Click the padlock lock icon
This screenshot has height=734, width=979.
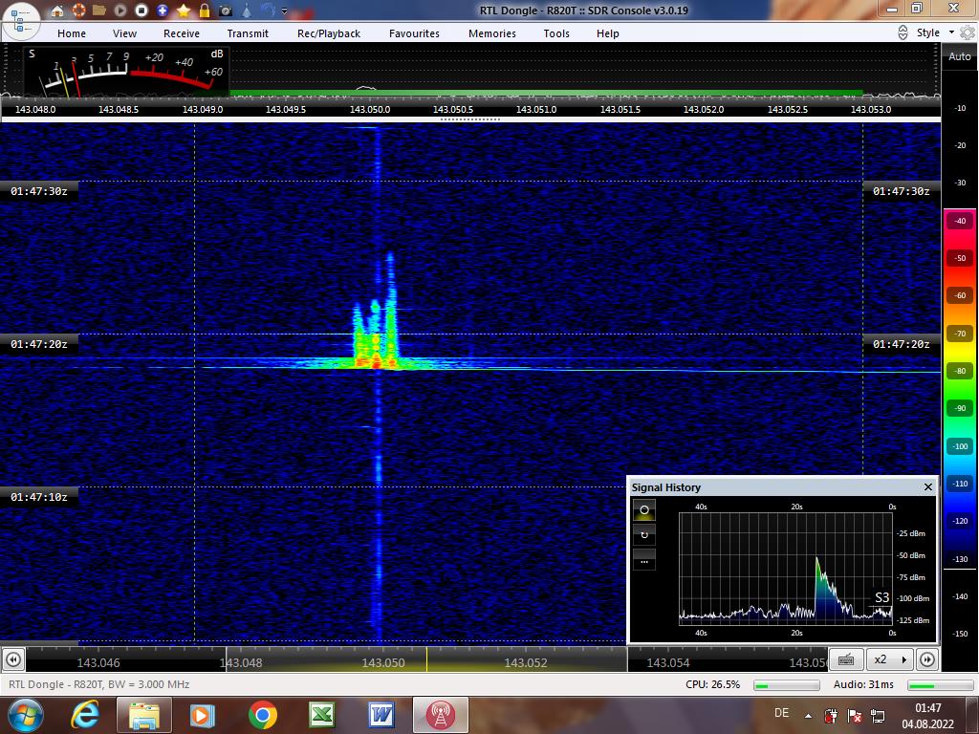coord(205,11)
